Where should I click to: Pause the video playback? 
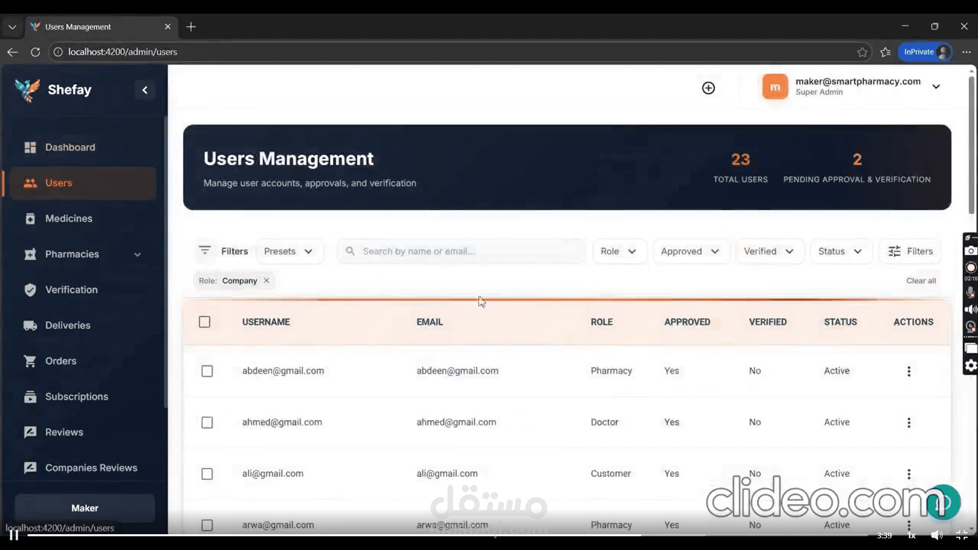(x=14, y=535)
